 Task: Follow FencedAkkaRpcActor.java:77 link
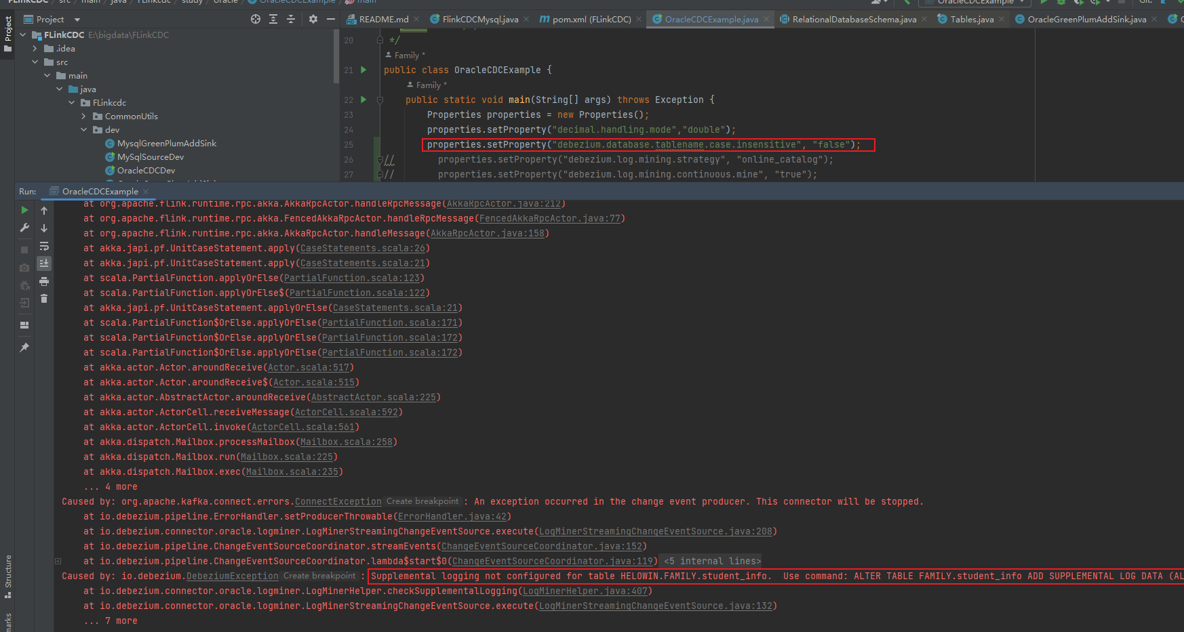click(x=550, y=218)
